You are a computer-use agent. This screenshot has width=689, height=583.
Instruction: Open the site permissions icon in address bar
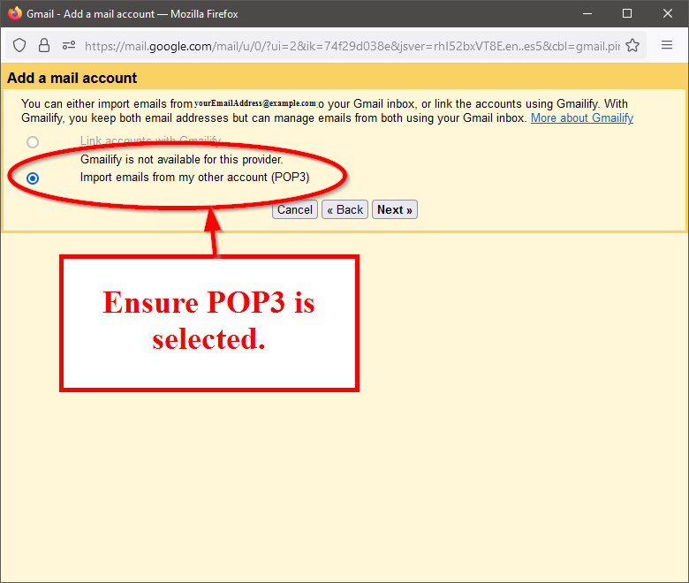click(69, 45)
